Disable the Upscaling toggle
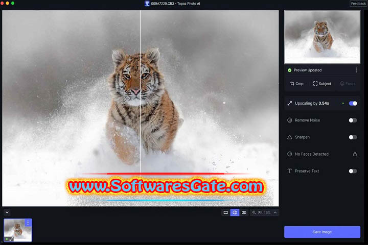 353,103
